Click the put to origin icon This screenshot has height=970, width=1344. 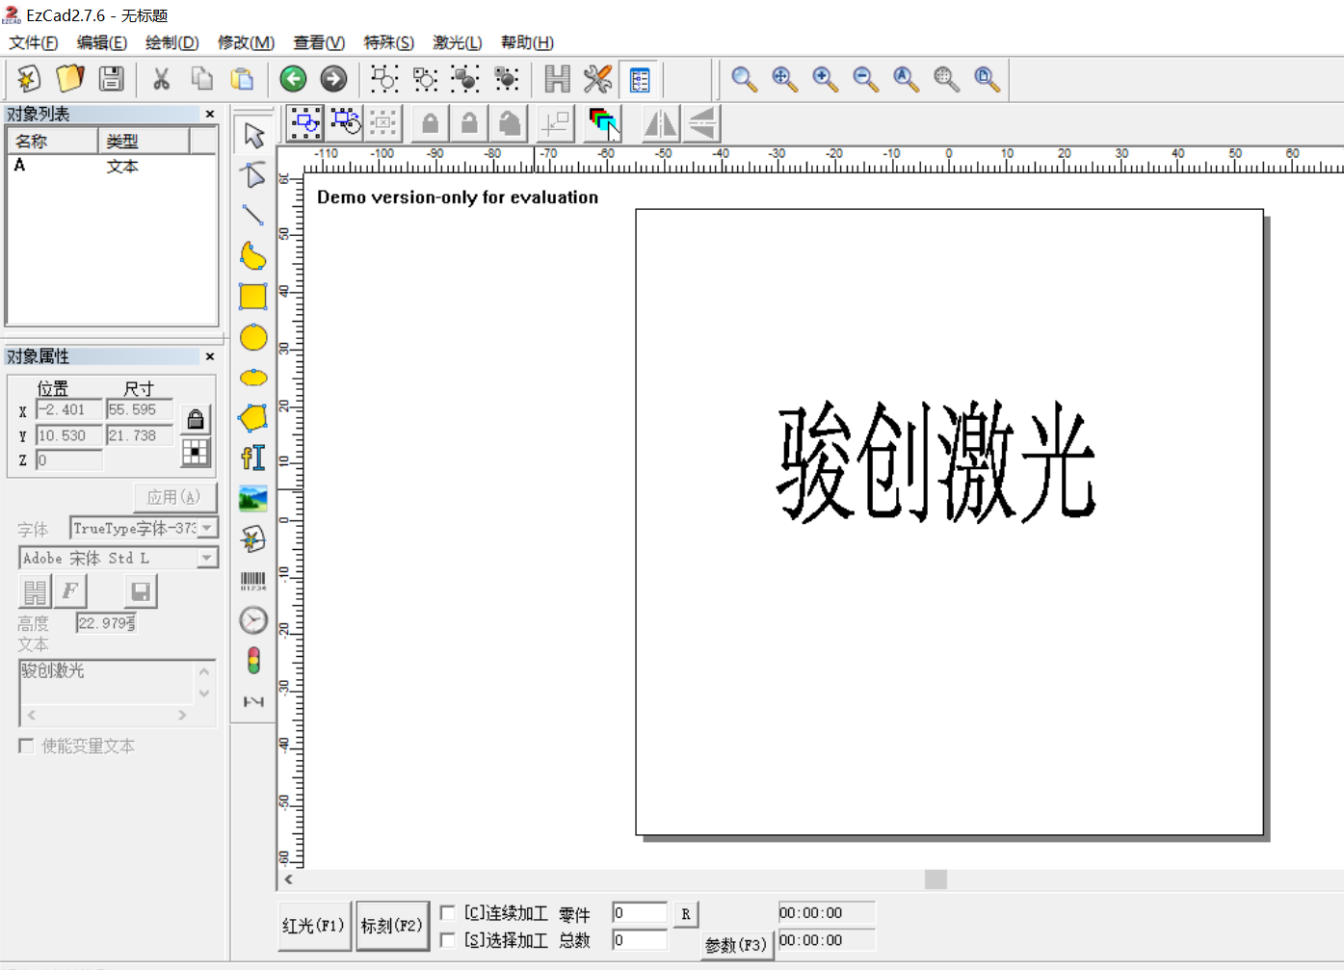pos(556,123)
